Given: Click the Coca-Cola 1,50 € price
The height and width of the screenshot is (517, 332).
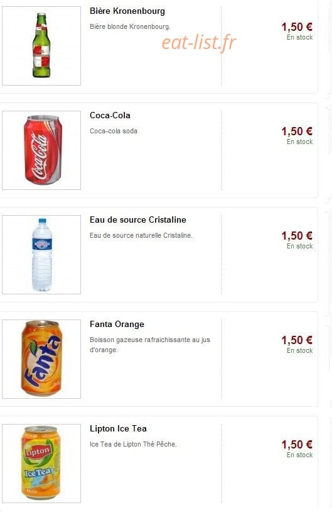Looking at the screenshot, I should point(297,131).
